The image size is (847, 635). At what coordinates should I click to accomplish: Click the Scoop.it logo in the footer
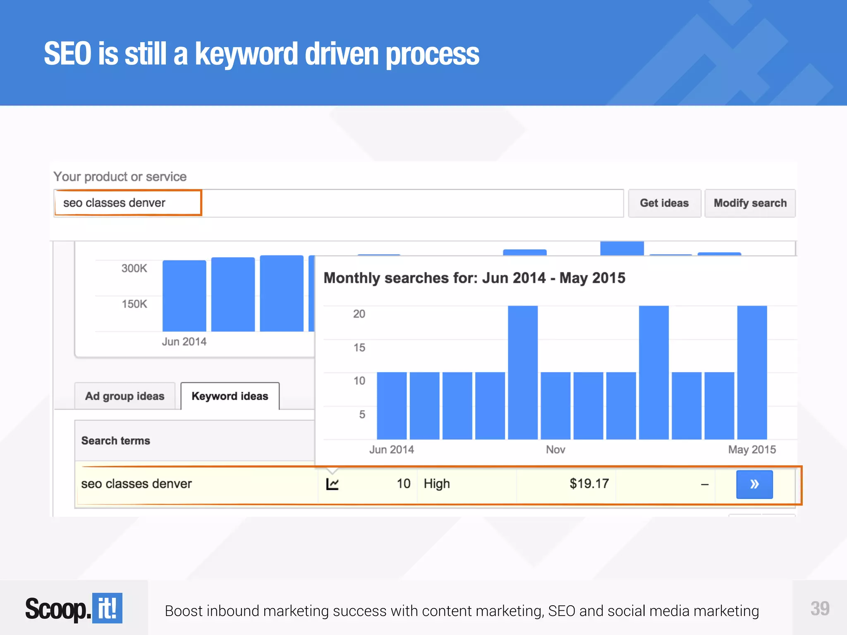coord(74,608)
